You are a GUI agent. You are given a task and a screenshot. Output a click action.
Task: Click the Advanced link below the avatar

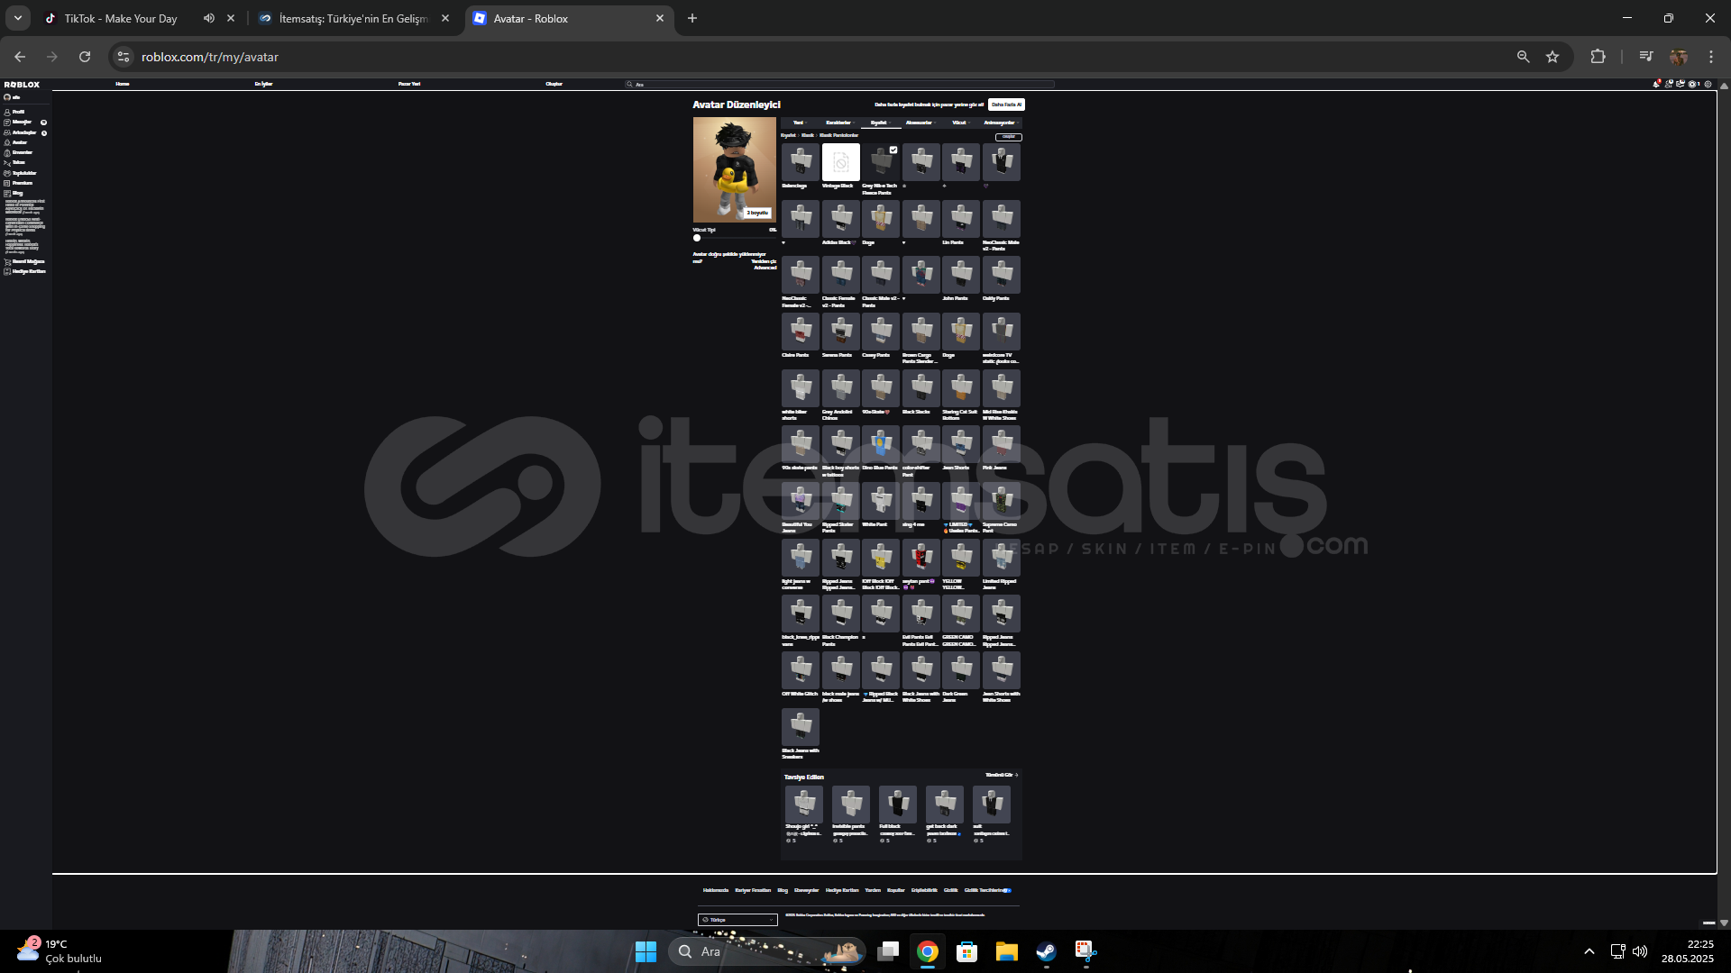pyautogui.click(x=765, y=268)
